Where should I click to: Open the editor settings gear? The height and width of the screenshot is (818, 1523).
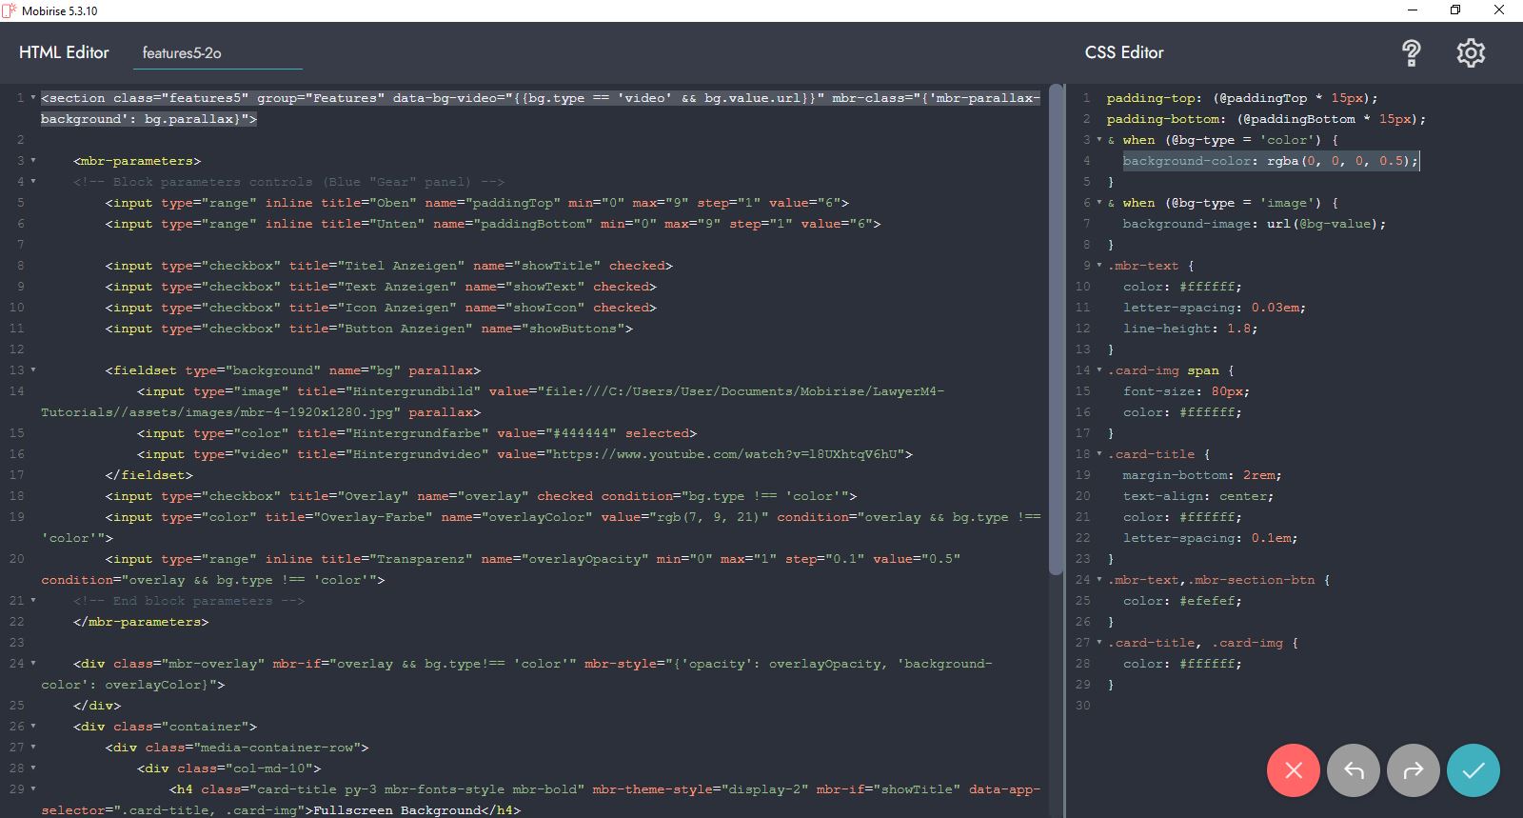[x=1471, y=53]
